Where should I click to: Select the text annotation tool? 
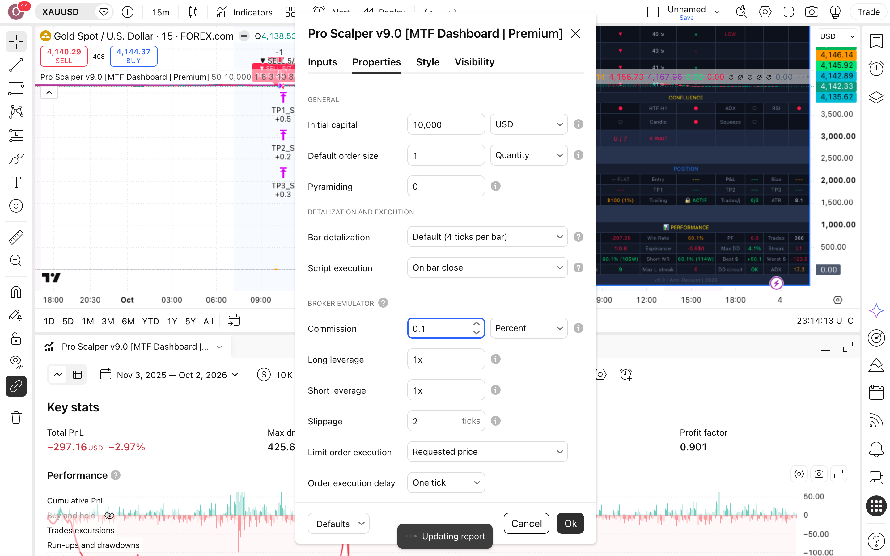16,182
